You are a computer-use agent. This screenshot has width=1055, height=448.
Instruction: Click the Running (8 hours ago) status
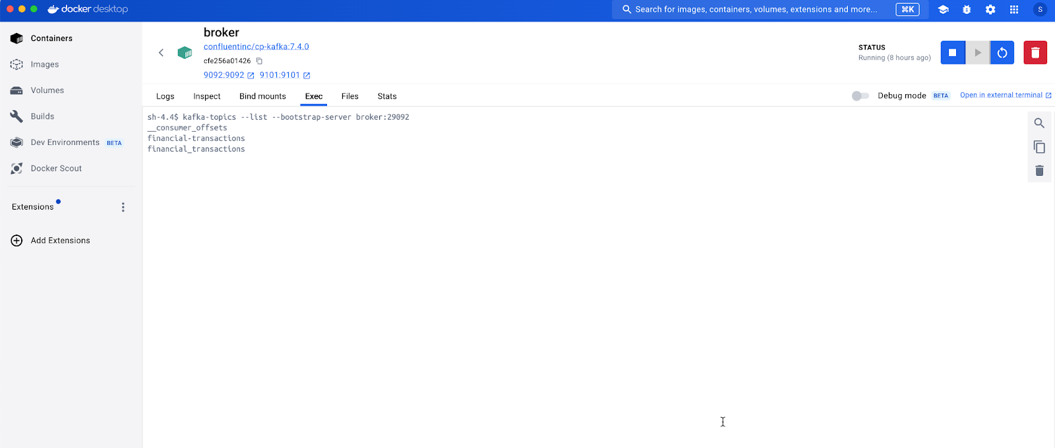coord(895,58)
